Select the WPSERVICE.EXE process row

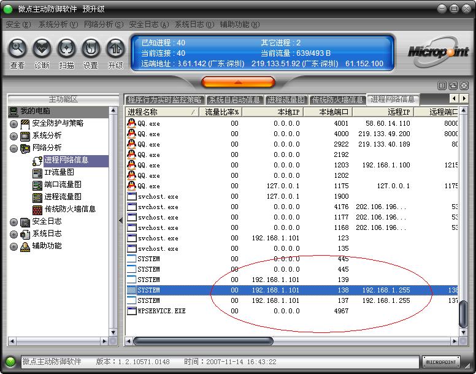292,311
